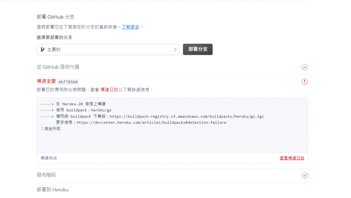Click the checkmark icon beside 從 GitHub 接收代碼
The height and width of the screenshot is (198, 351).
click(304, 67)
